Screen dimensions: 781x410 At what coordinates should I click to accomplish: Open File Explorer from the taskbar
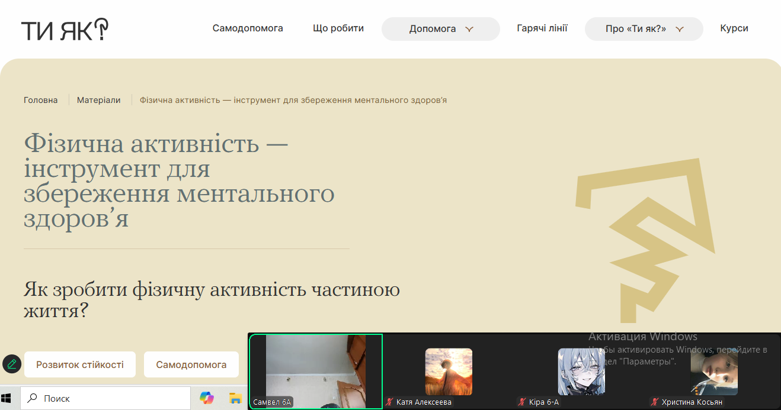pyautogui.click(x=236, y=398)
